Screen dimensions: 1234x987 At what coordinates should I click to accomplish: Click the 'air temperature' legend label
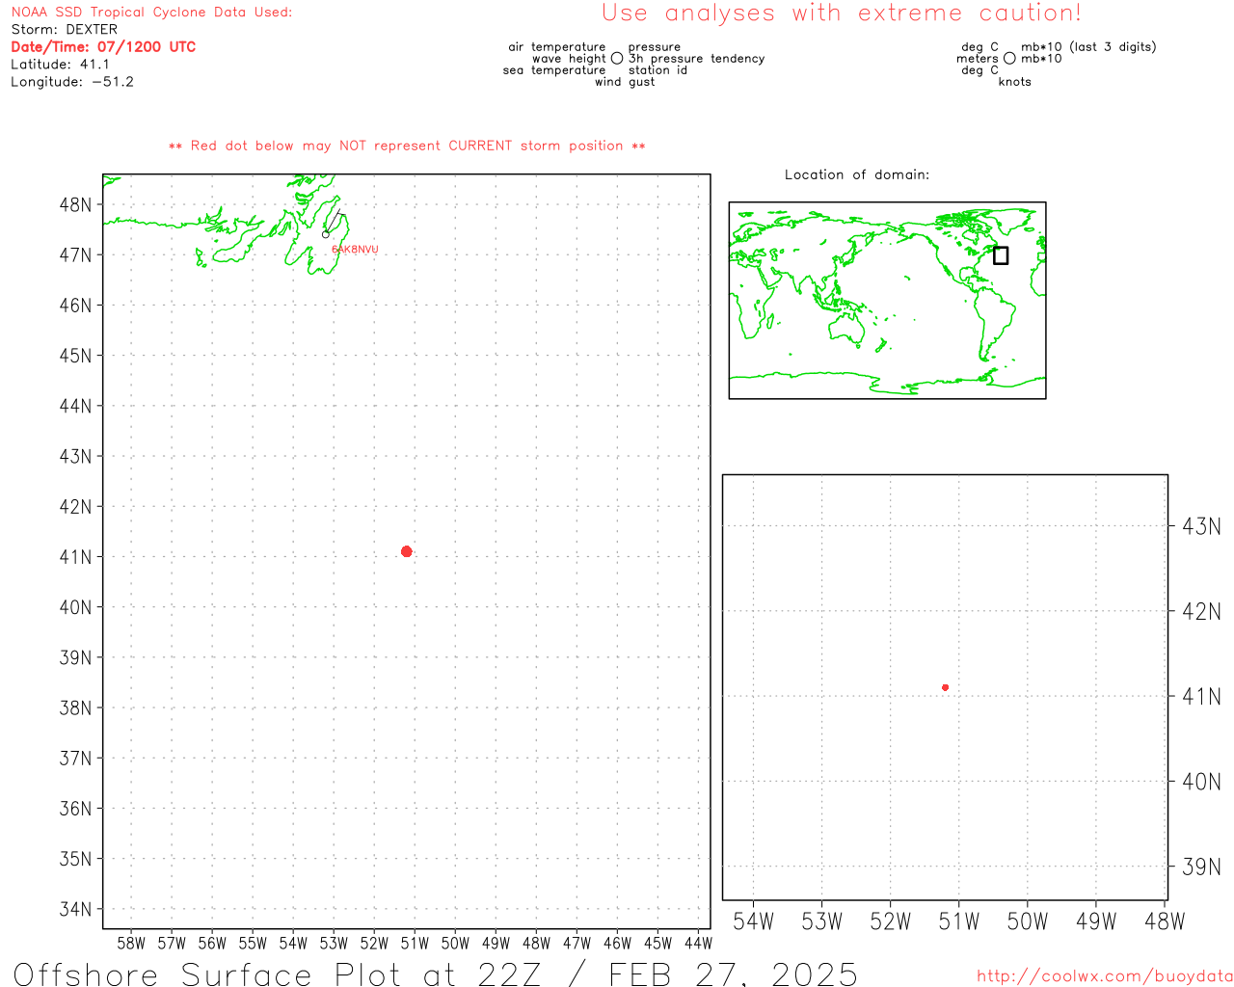click(557, 46)
